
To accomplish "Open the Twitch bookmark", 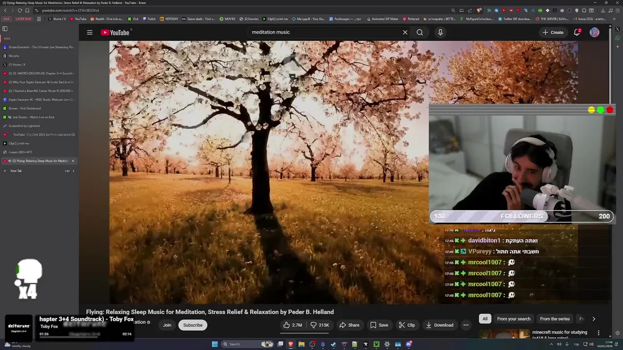I will 149,19.
